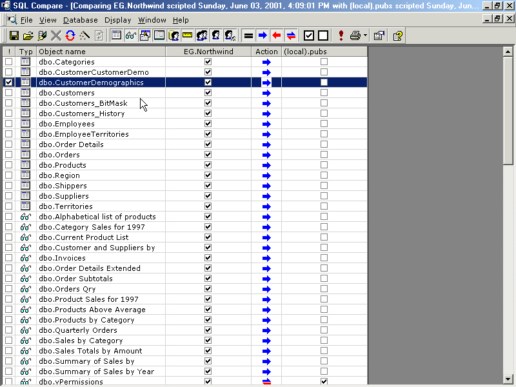This screenshot has width=516, height=387.
Task: Click the edit project pencil icon
Action: pyautogui.click(x=42, y=35)
